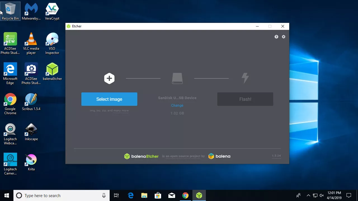Click the balenaEtcher logo in footer

[141, 156]
